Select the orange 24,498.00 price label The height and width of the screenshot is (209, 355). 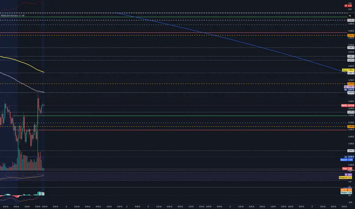click(351, 127)
